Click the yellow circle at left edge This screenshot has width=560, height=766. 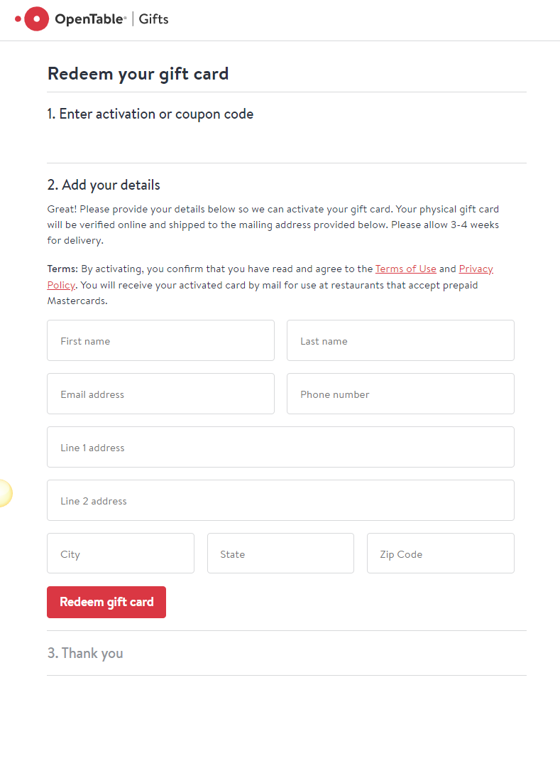(5, 493)
